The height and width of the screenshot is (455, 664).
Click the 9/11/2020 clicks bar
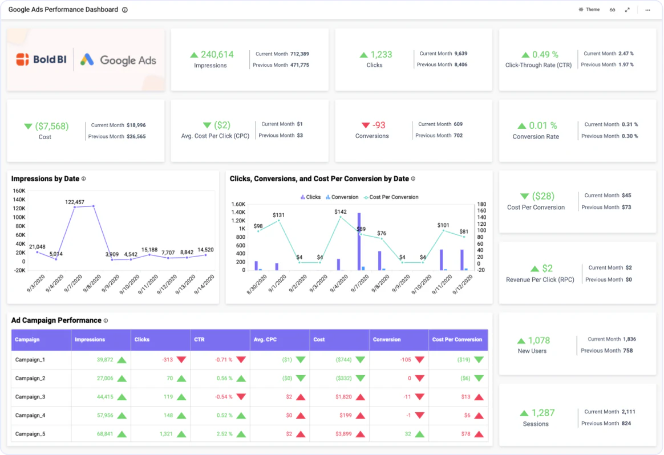tap(442, 260)
